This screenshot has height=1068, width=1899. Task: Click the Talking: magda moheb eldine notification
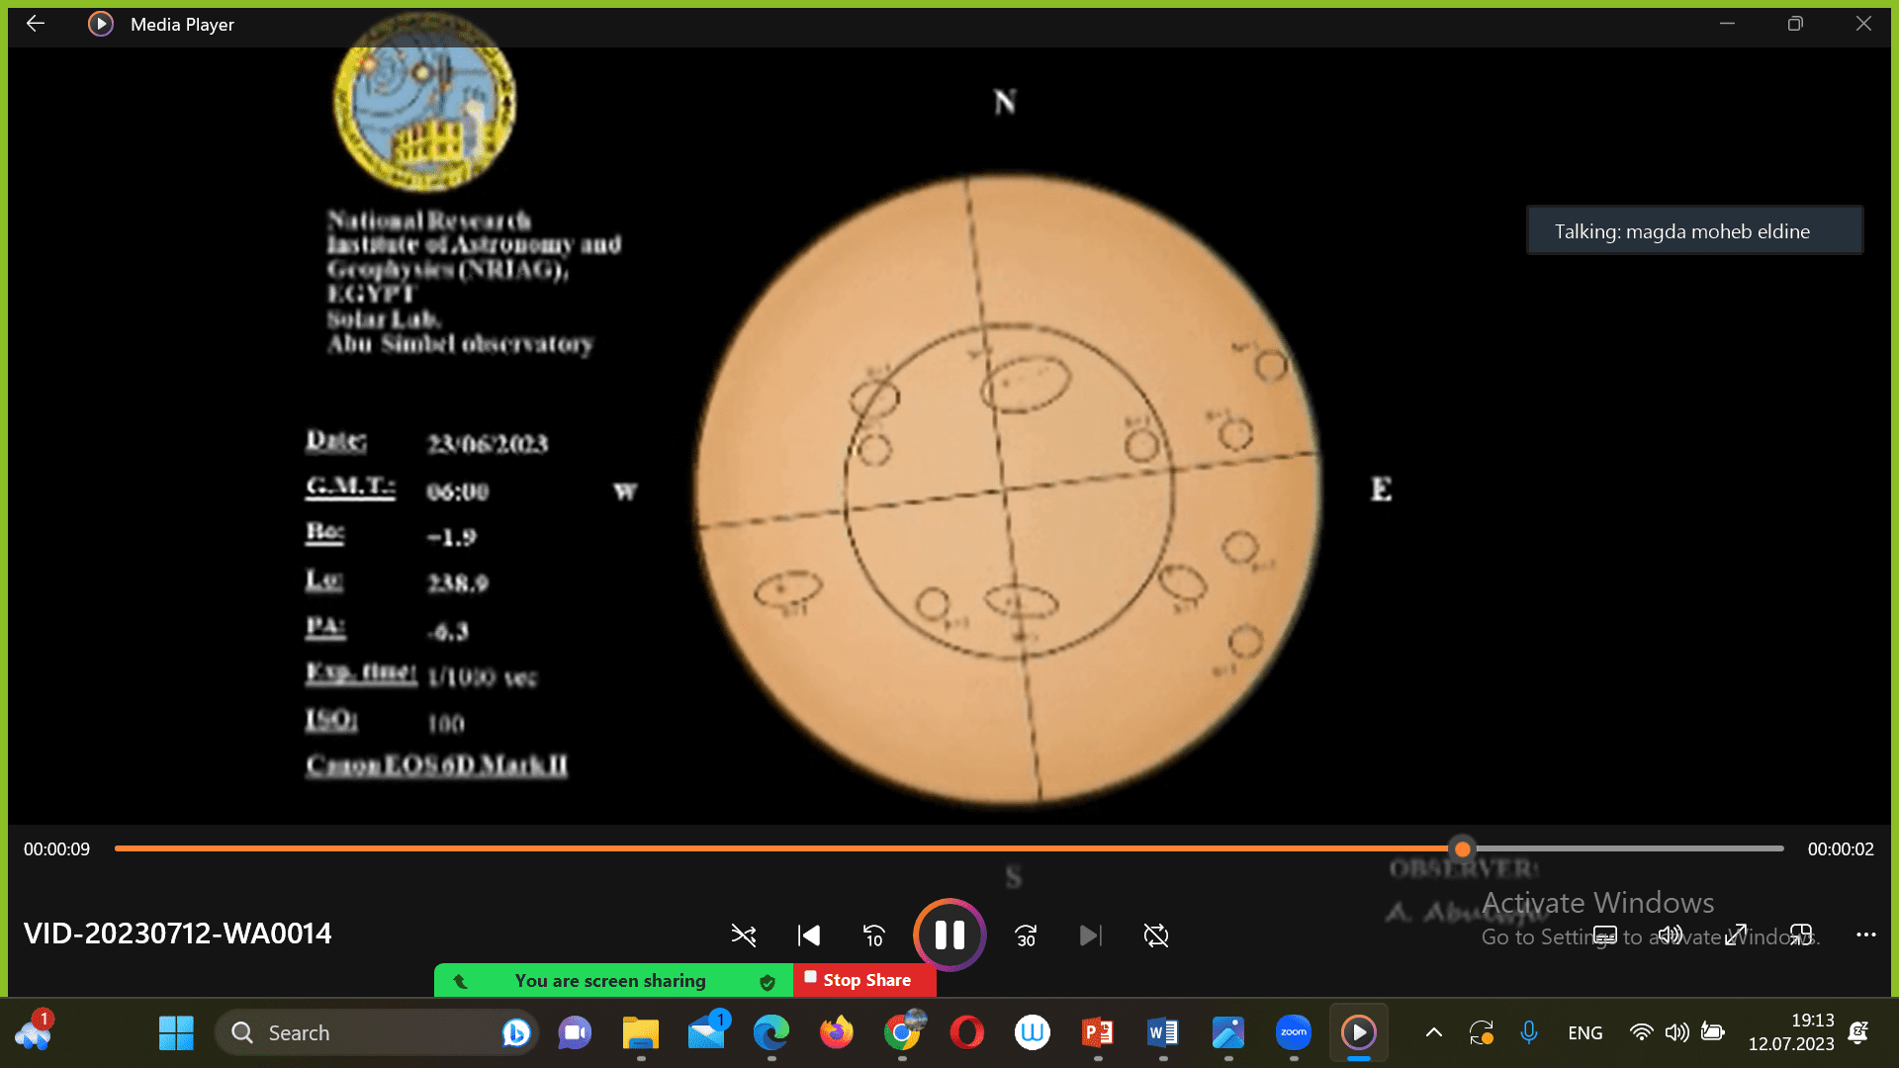(x=1694, y=231)
